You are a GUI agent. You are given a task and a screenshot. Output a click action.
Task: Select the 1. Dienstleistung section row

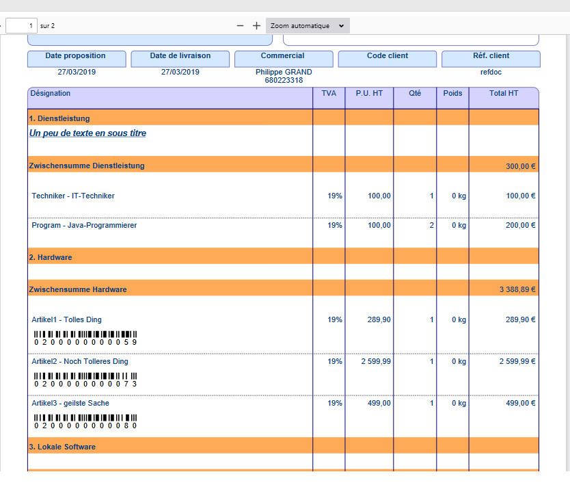pos(59,118)
